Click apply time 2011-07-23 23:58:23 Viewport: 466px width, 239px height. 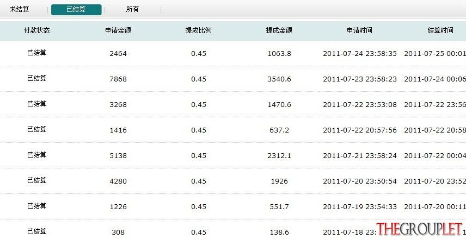click(360, 79)
